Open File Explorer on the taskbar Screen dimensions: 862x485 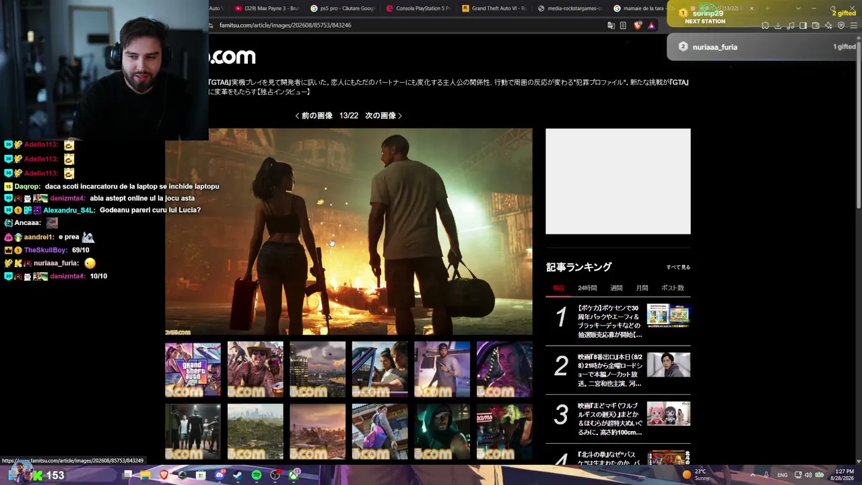coord(145,476)
